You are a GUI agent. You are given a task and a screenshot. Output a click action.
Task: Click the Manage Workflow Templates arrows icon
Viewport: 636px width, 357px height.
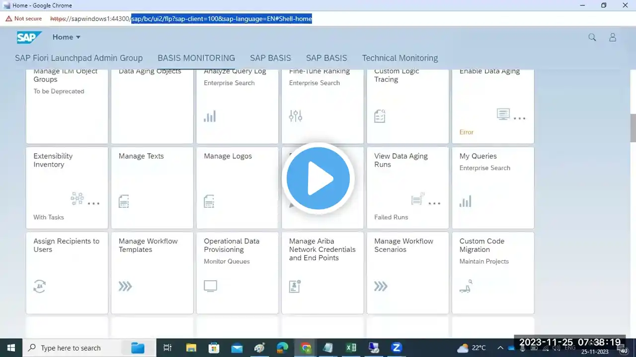(125, 286)
